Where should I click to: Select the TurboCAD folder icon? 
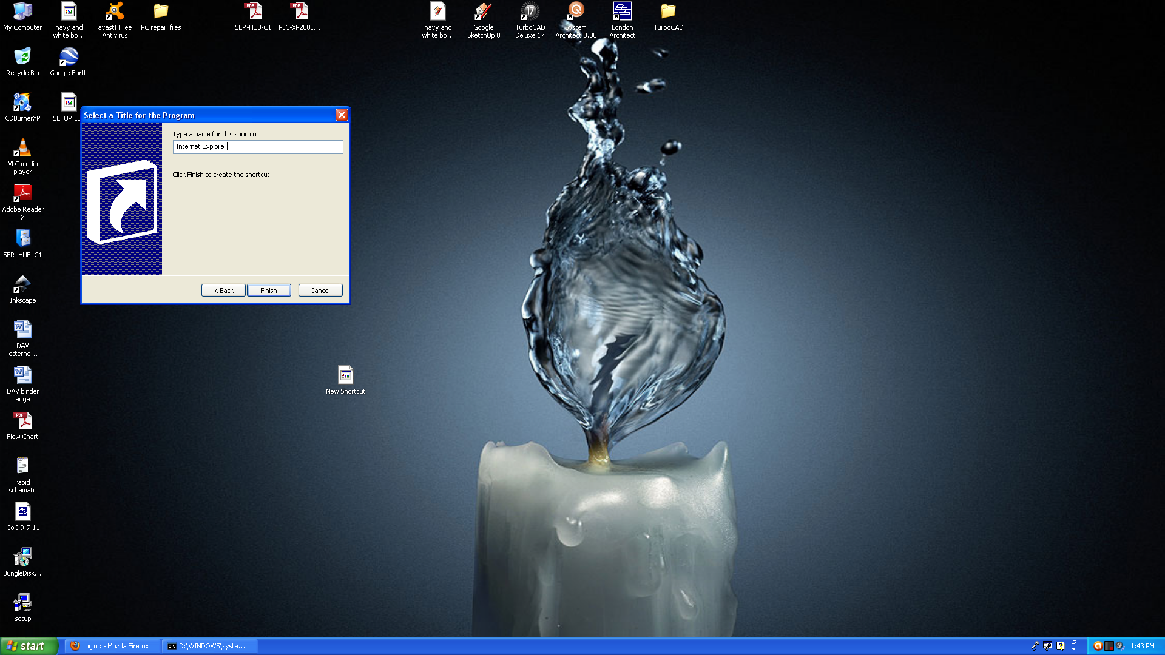668,16
